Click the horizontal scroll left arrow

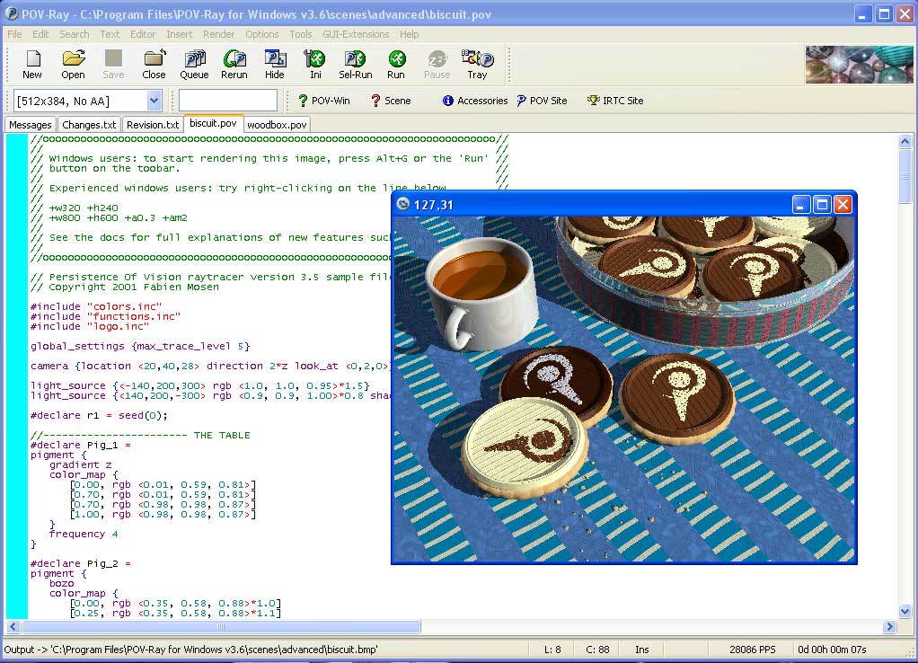[13, 626]
